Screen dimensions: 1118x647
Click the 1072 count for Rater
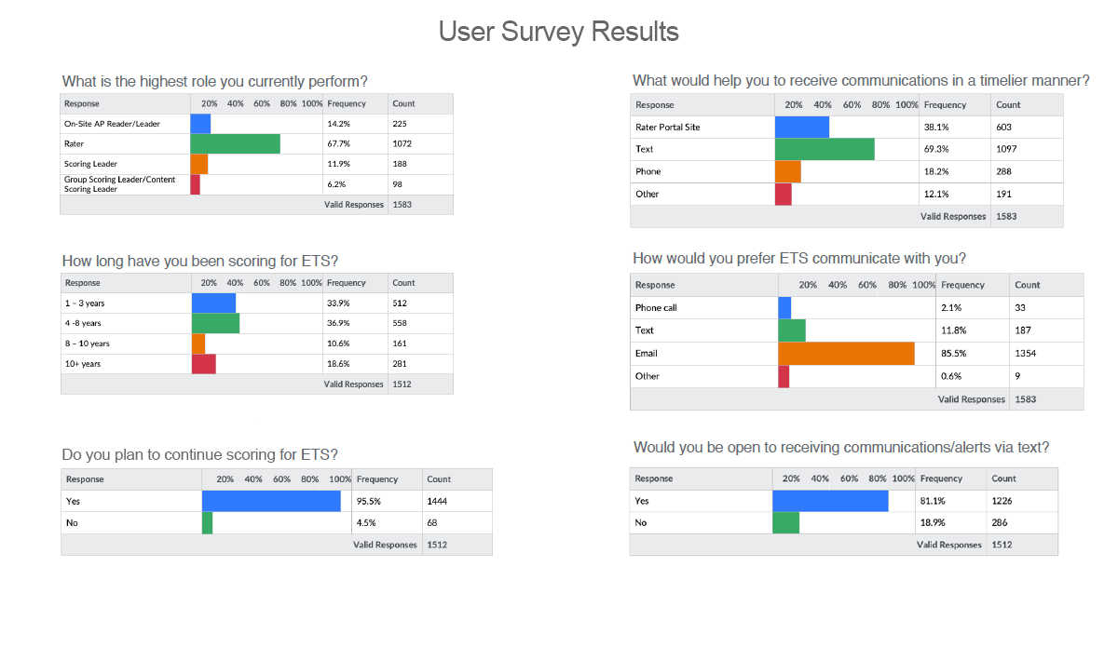tap(402, 143)
